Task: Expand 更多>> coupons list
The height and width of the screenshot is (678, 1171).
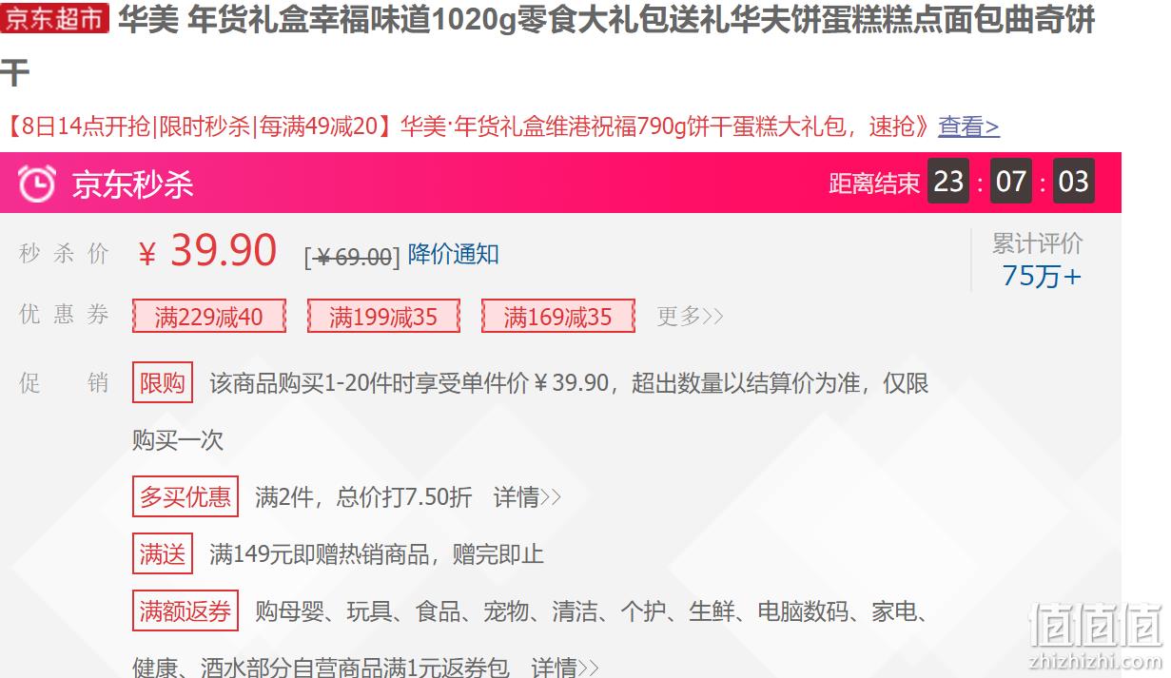Action: 690,317
